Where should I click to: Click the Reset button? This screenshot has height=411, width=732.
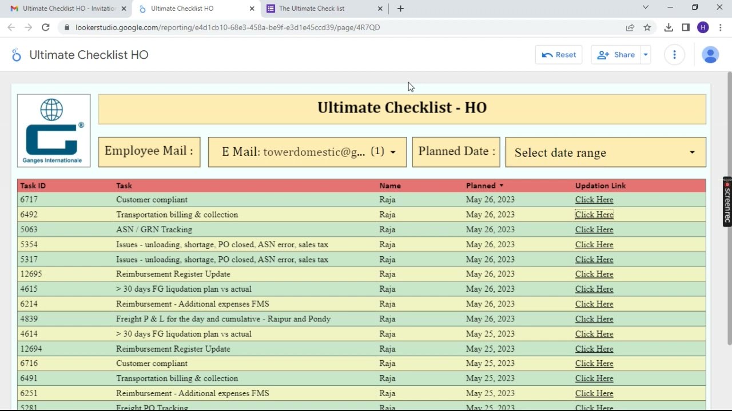point(559,55)
